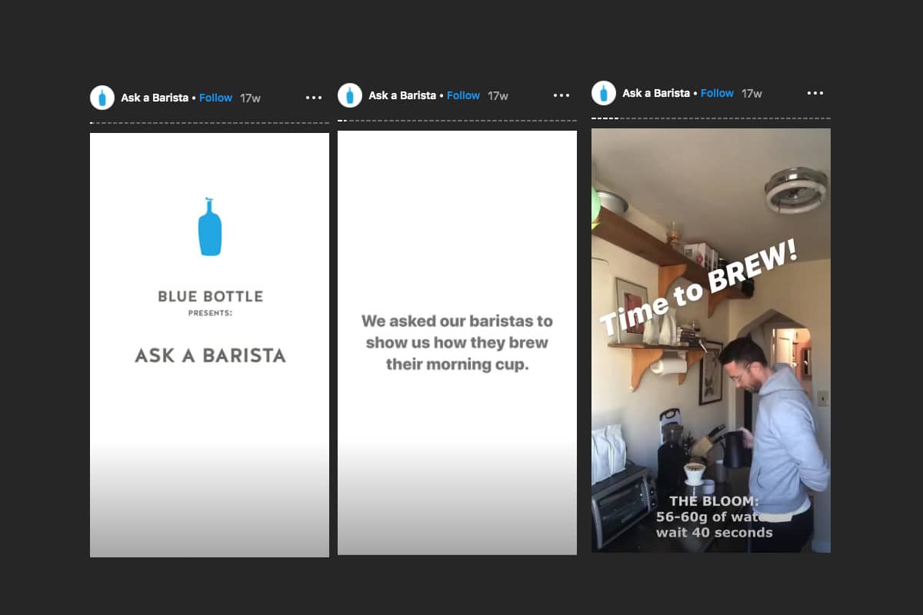Click the blue bottle logo in first story
The width and height of the screenshot is (923, 615).
(210, 226)
